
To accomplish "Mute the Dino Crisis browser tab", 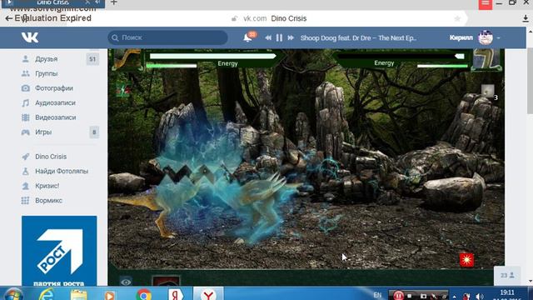I will [x=97, y=2].
